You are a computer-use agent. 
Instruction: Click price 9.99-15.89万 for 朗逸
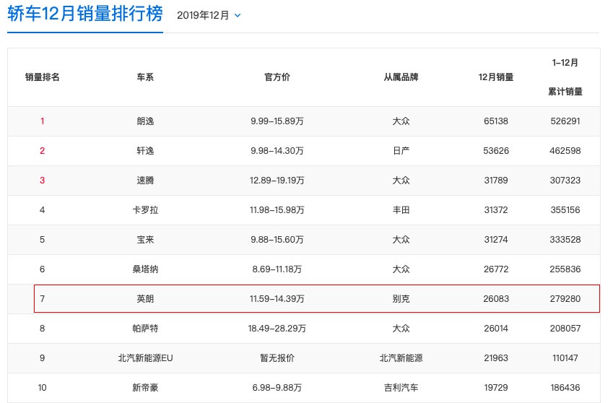click(x=277, y=121)
